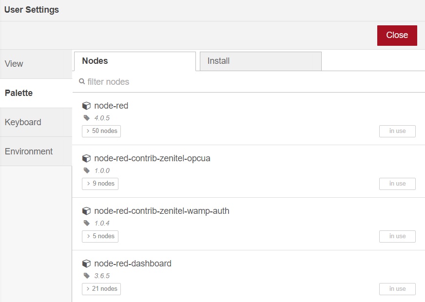Viewport: 425px width, 302px height.
Task: Expand the 21 nodes list for node-red-dashboard
Action: [x=101, y=289]
